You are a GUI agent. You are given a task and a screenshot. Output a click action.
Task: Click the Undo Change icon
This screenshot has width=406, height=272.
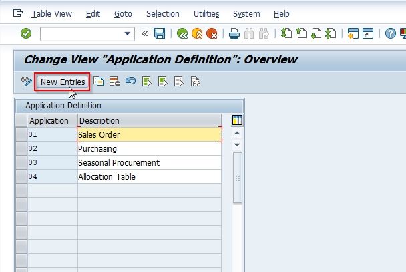(x=130, y=82)
